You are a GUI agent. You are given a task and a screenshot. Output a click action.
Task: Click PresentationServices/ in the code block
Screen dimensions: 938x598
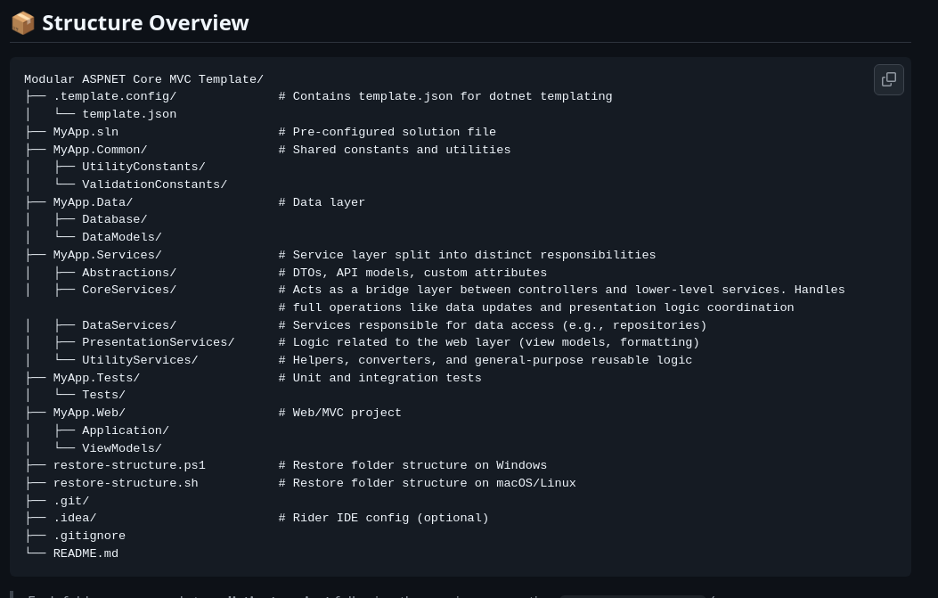coord(158,342)
